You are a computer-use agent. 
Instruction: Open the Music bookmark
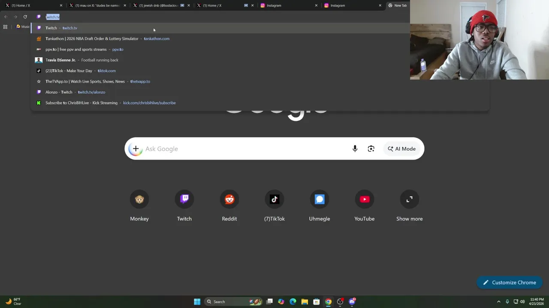pos(23,27)
